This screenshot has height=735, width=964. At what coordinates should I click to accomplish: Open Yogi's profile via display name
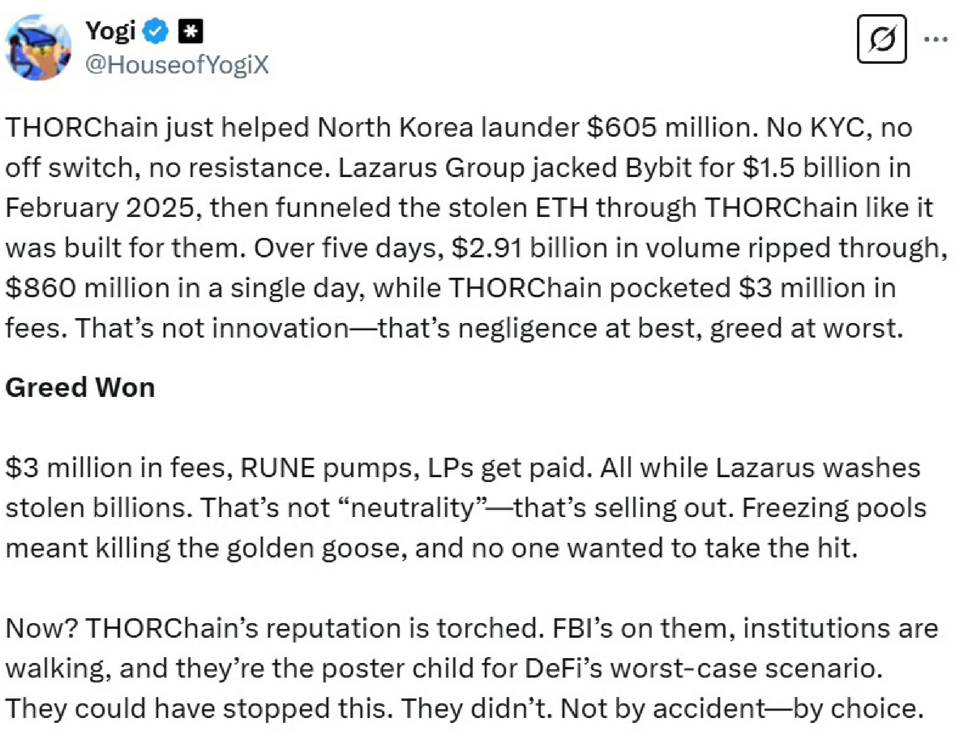click(112, 31)
